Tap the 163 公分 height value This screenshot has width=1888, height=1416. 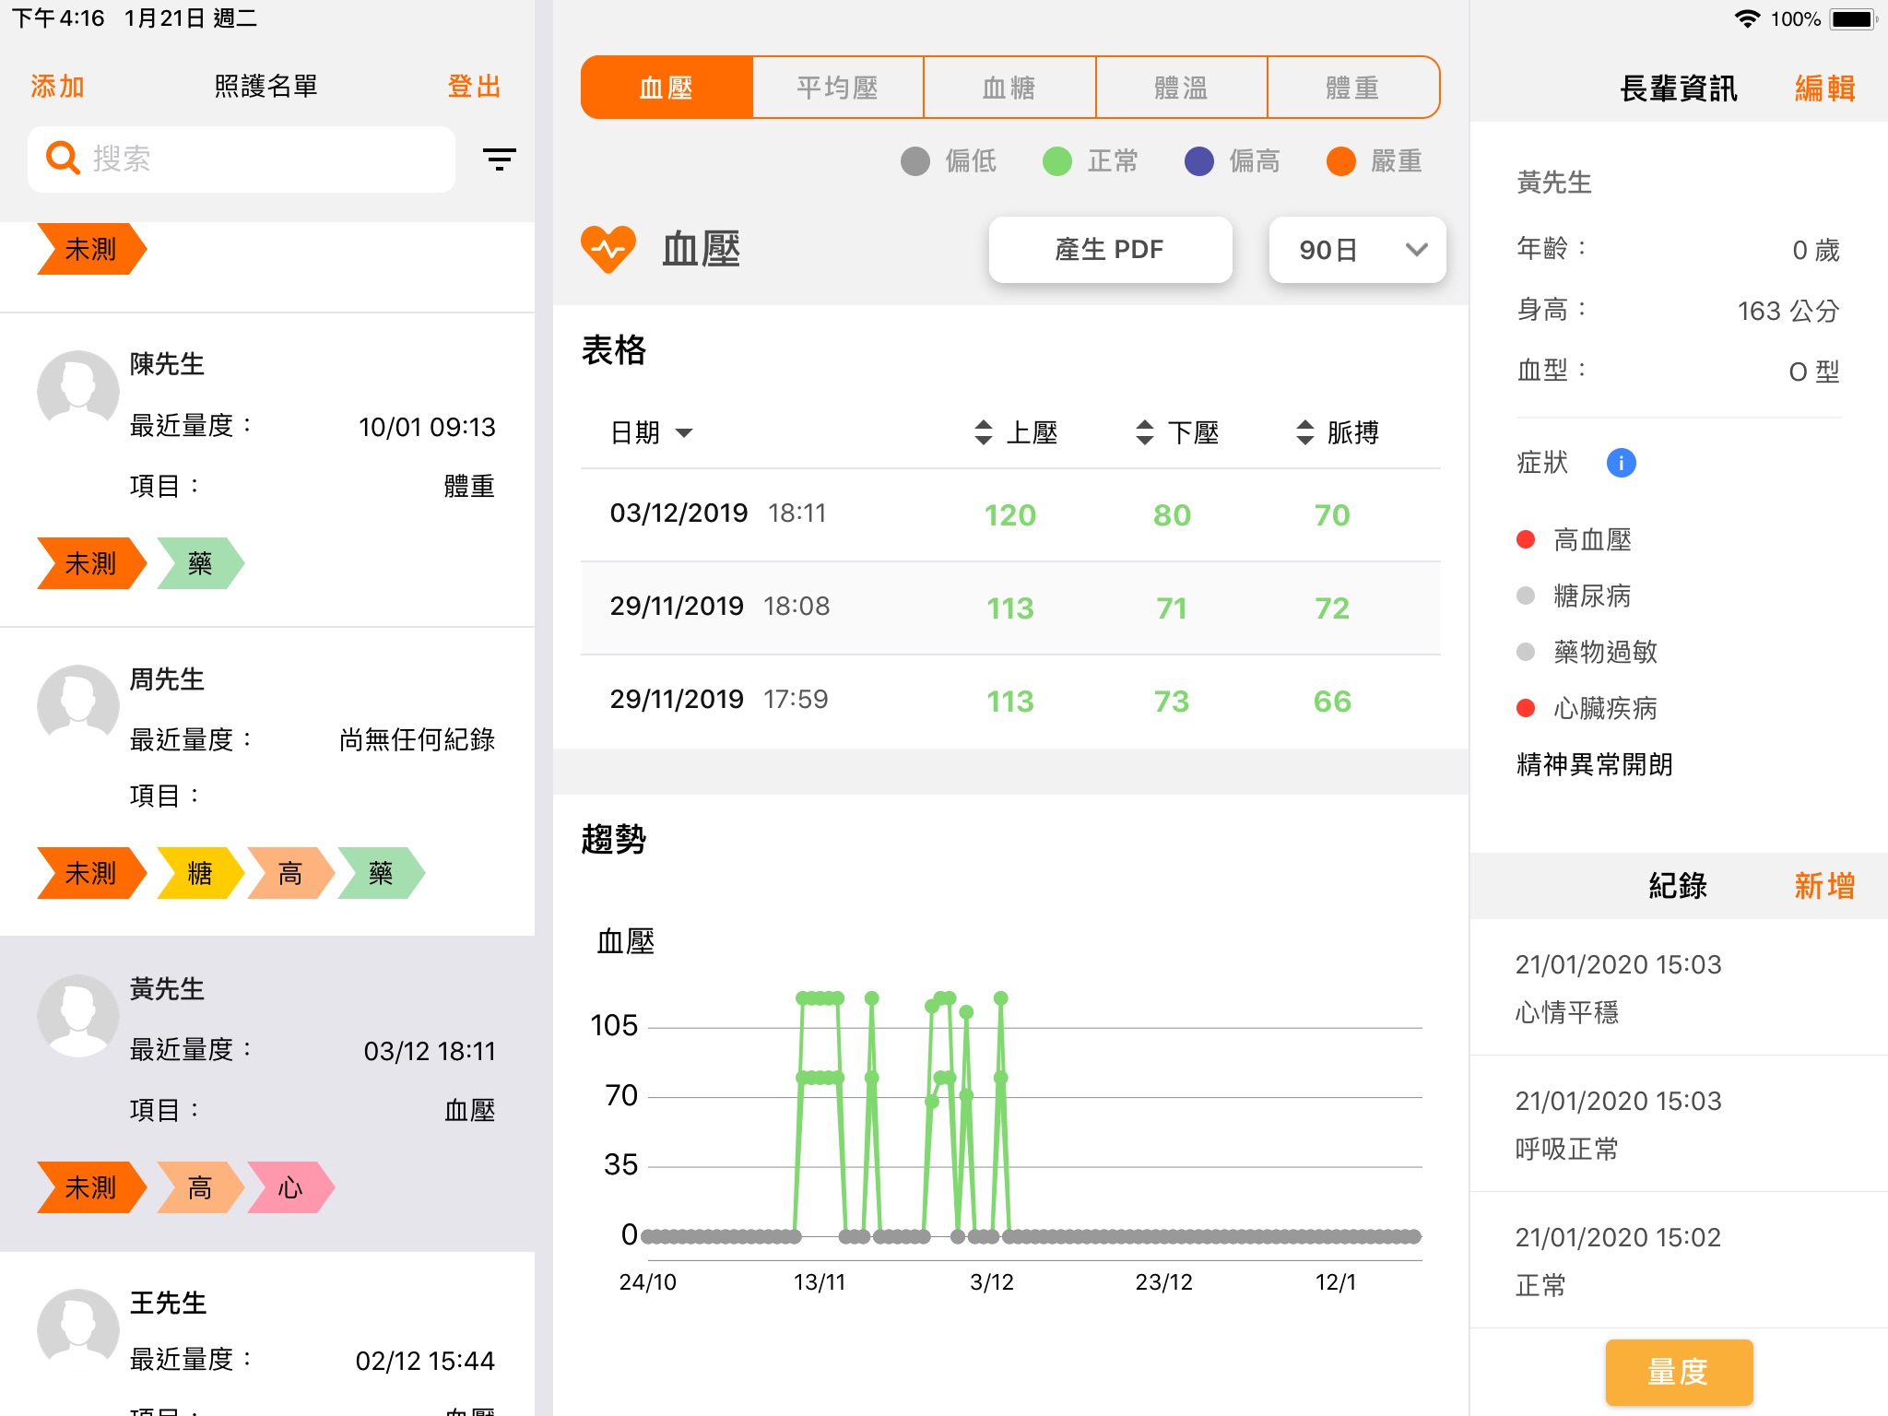coord(1788,311)
